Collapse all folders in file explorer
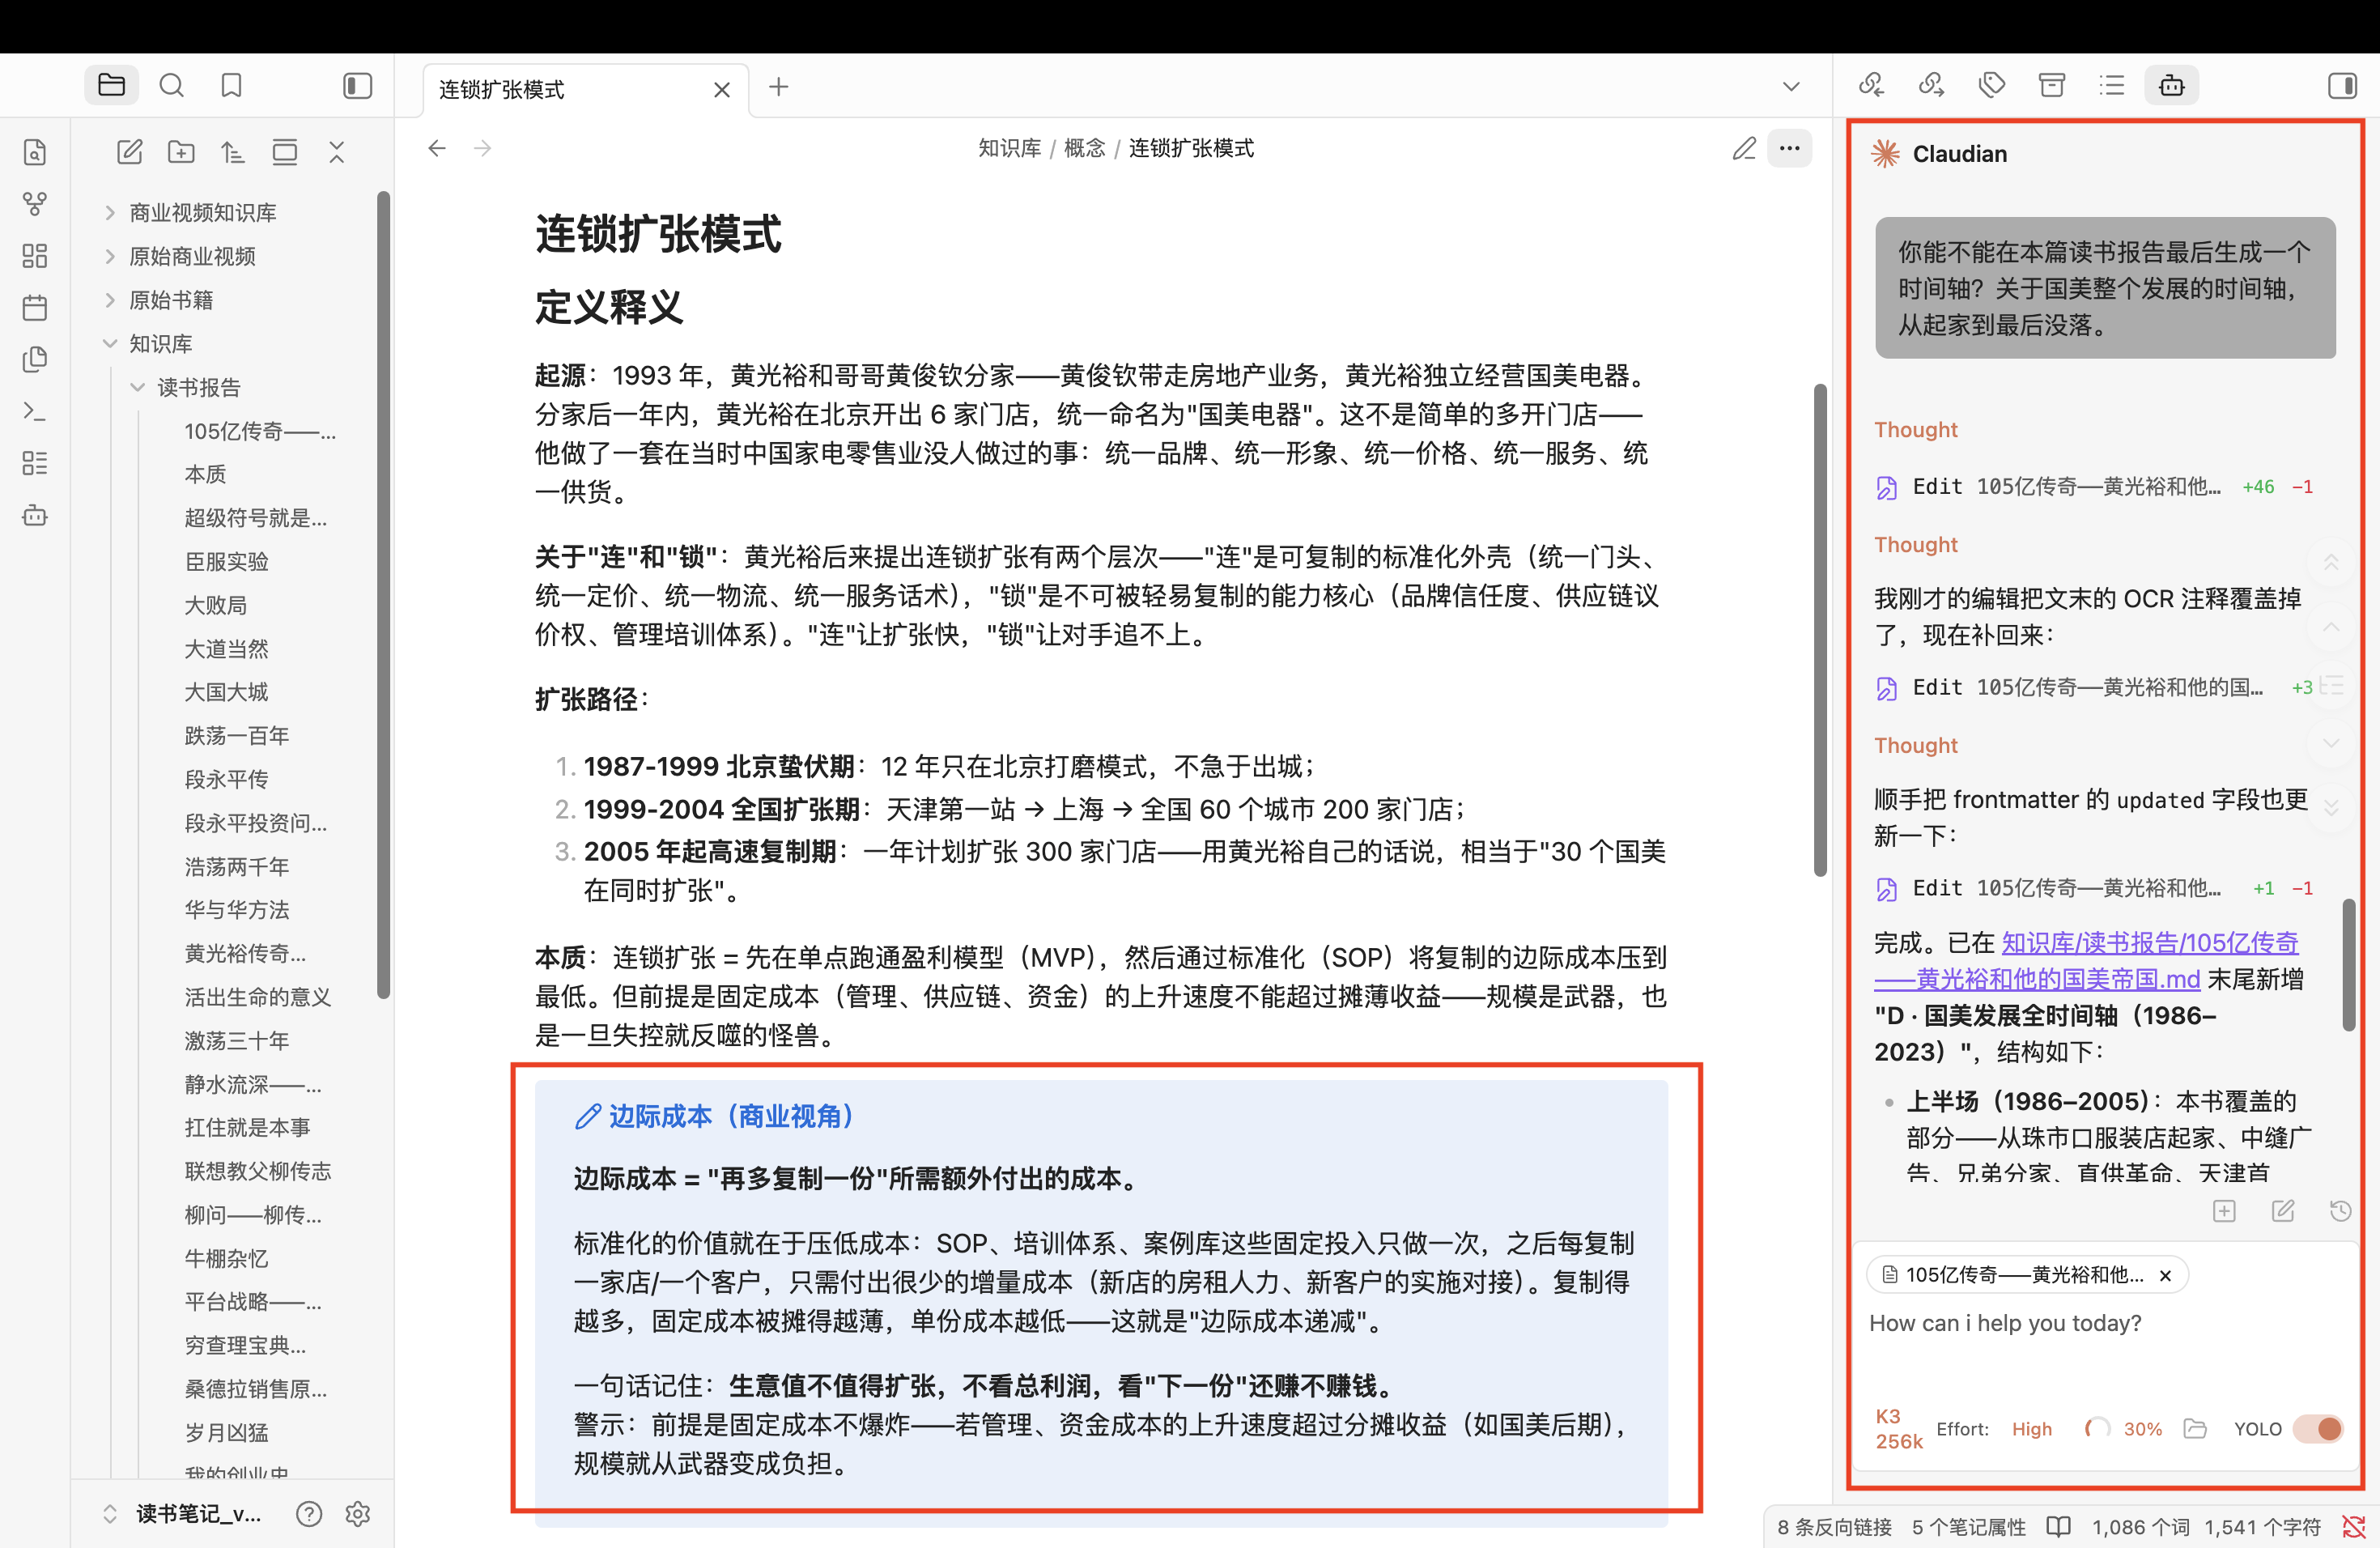The width and height of the screenshot is (2380, 1548). tap(337, 152)
